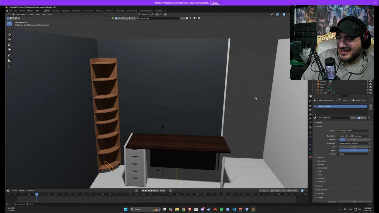Open the Object Mode dropdown

tap(20, 14)
